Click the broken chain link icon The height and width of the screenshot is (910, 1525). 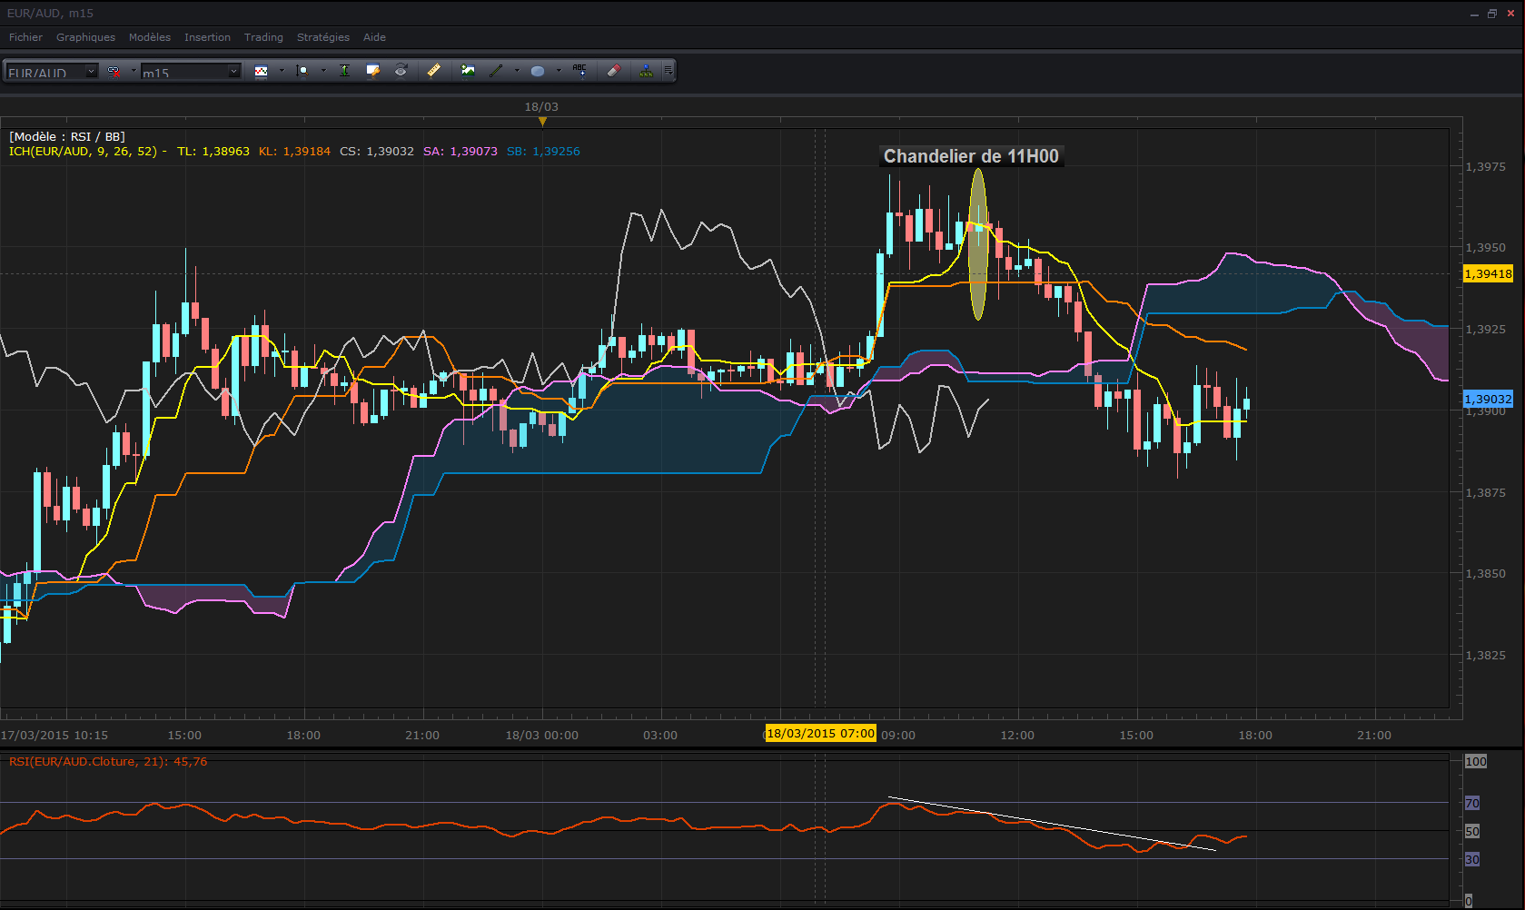click(x=114, y=71)
